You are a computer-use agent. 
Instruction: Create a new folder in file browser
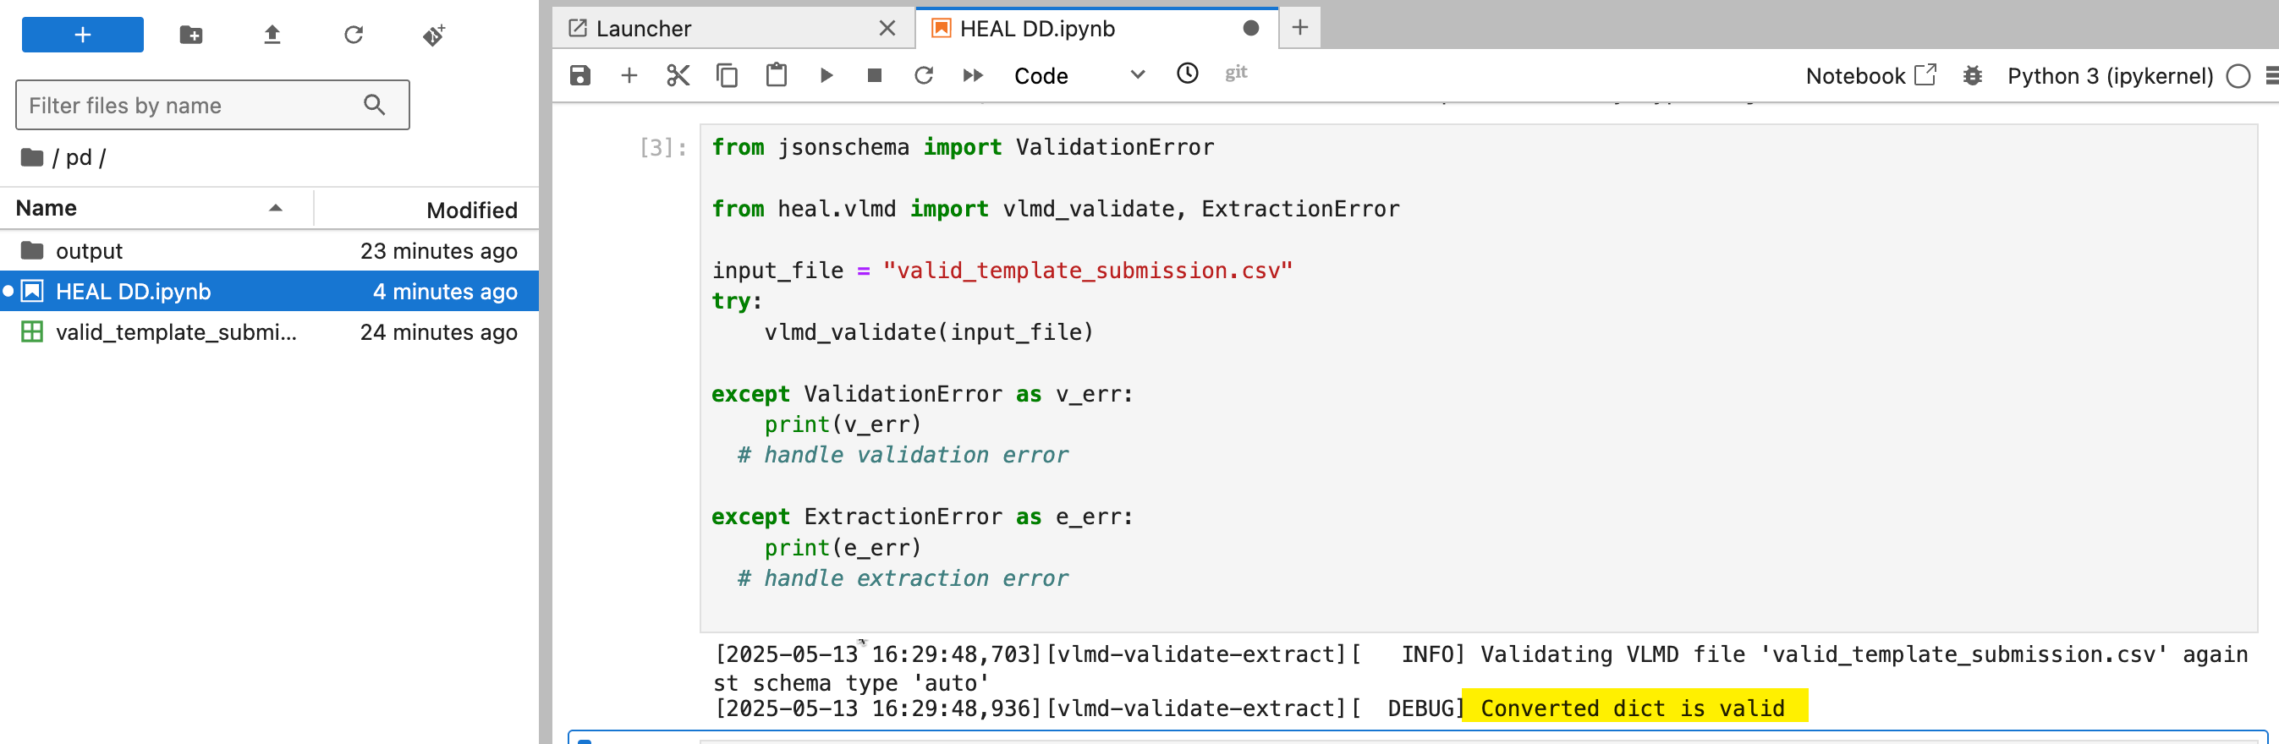point(191,35)
